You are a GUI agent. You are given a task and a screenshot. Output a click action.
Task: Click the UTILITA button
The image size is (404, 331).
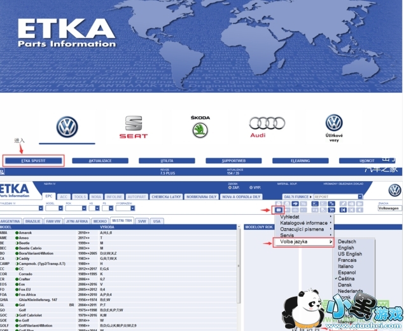(167, 161)
